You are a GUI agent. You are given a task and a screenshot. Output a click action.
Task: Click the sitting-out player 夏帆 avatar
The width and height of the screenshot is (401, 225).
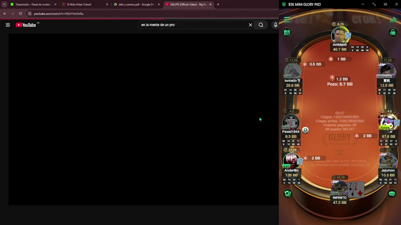click(388, 71)
